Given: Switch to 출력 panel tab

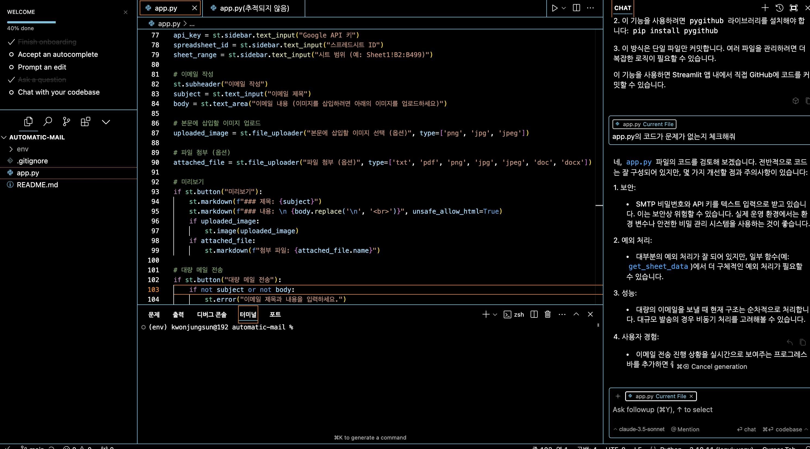Looking at the screenshot, I should (178, 314).
